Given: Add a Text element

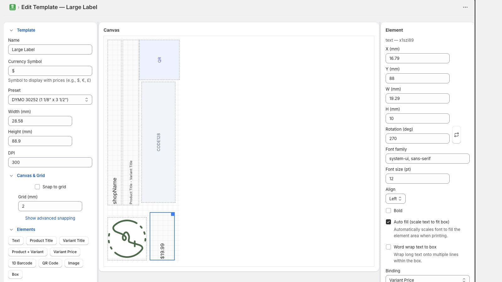Looking at the screenshot, I should (x=16, y=240).
